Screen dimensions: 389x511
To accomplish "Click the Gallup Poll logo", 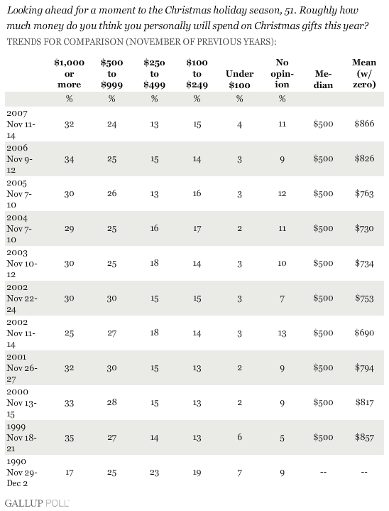I will [x=37, y=503].
